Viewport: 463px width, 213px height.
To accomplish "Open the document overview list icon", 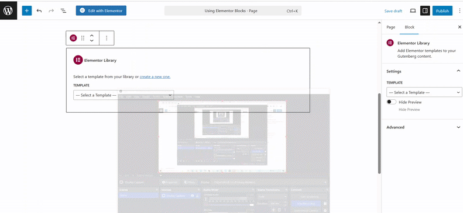I will [63, 11].
